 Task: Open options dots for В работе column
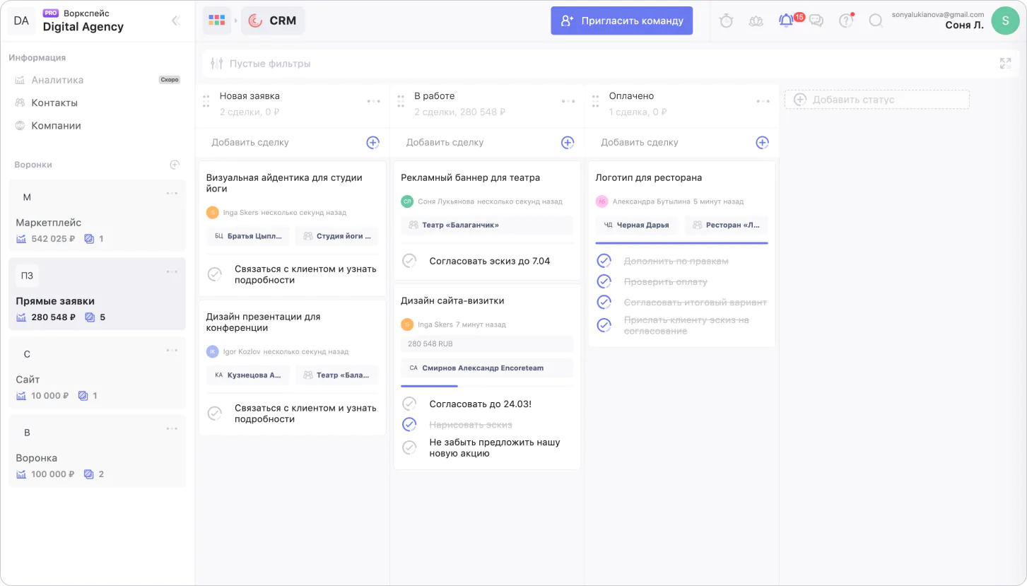pos(568,101)
